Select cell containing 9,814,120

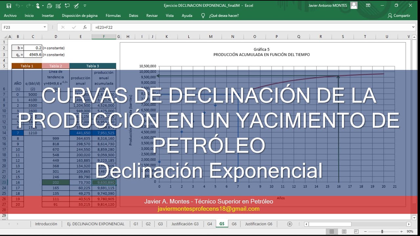click(x=104, y=204)
